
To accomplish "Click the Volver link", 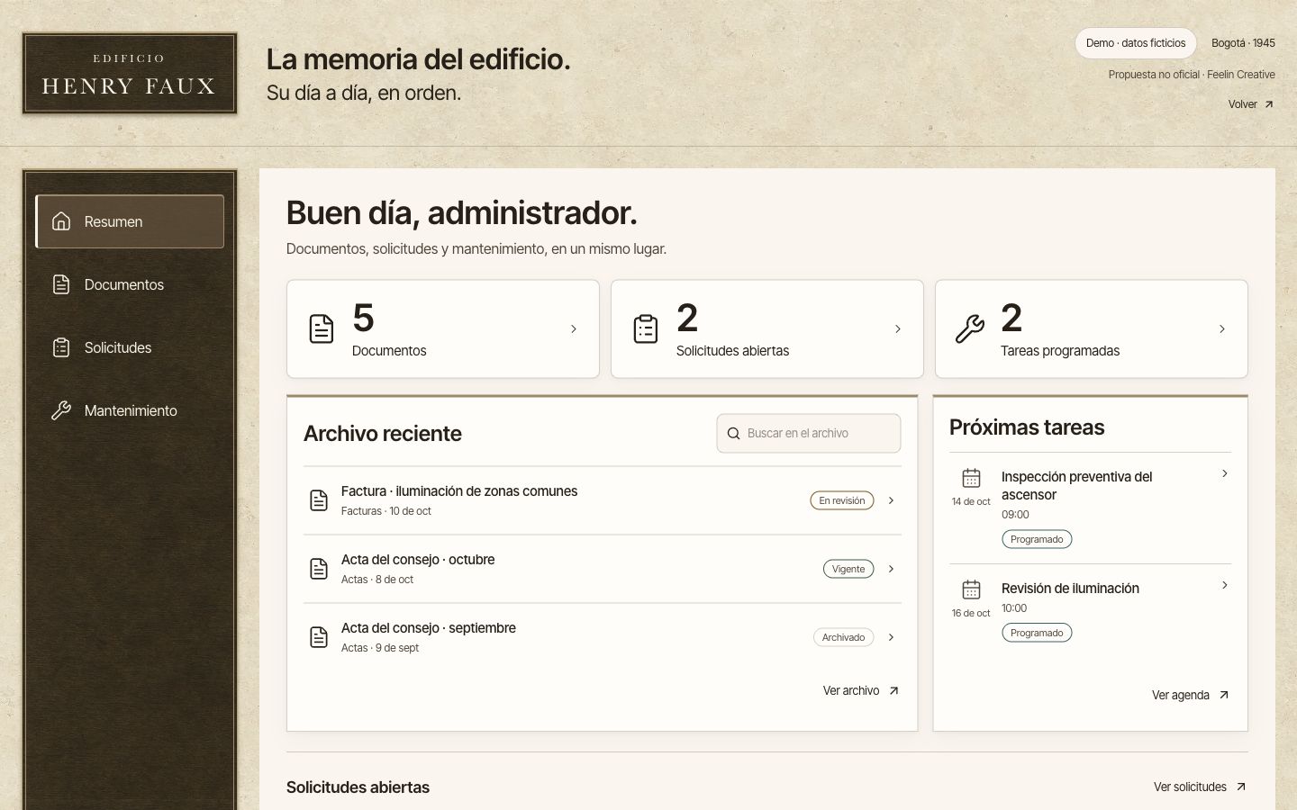I will [1251, 104].
